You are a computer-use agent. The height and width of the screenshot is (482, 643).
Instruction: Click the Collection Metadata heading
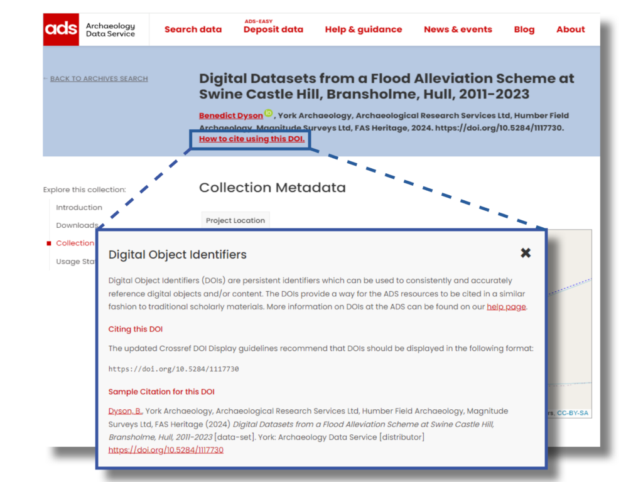[273, 188]
